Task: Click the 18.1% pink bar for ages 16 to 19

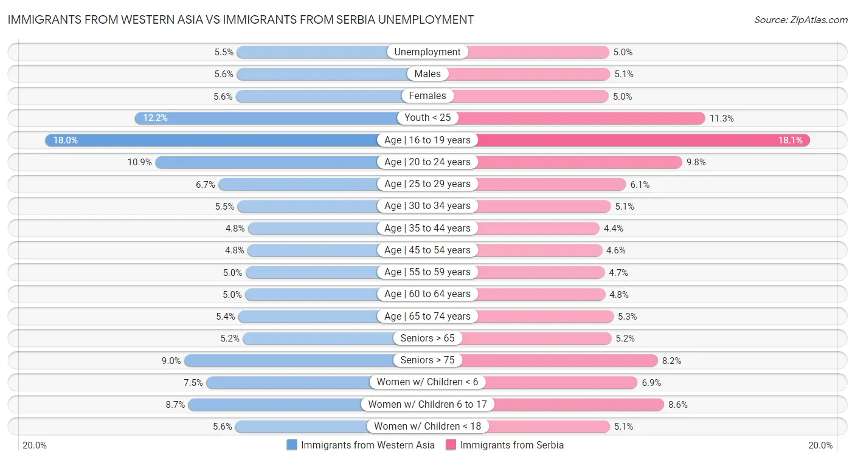Action: [x=639, y=140]
